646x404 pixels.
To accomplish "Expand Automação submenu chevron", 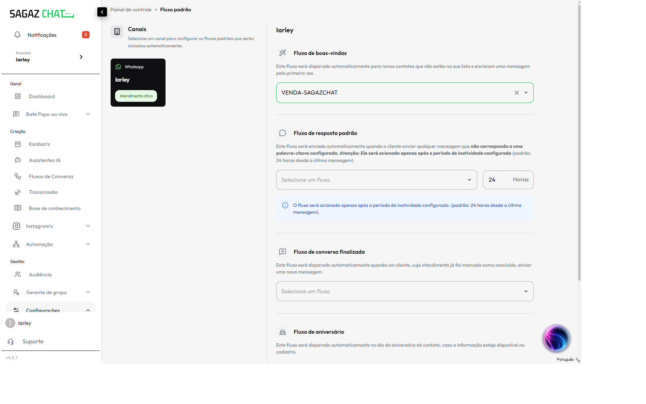I will 88,244.
